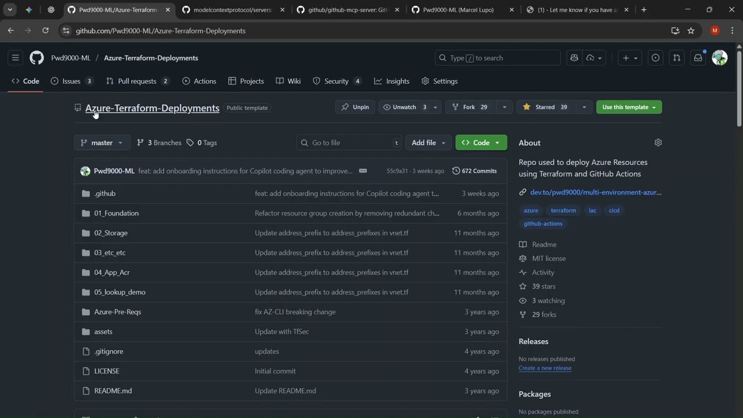Image resolution: width=743 pixels, height=418 pixels.
Task: View the 0 Tags link
Action: click(201, 142)
